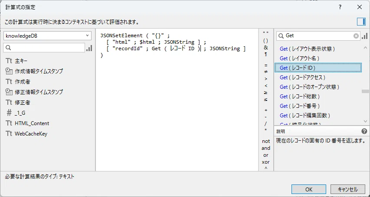Click the field search box
The height and width of the screenshot is (197, 370).
(44, 48)
